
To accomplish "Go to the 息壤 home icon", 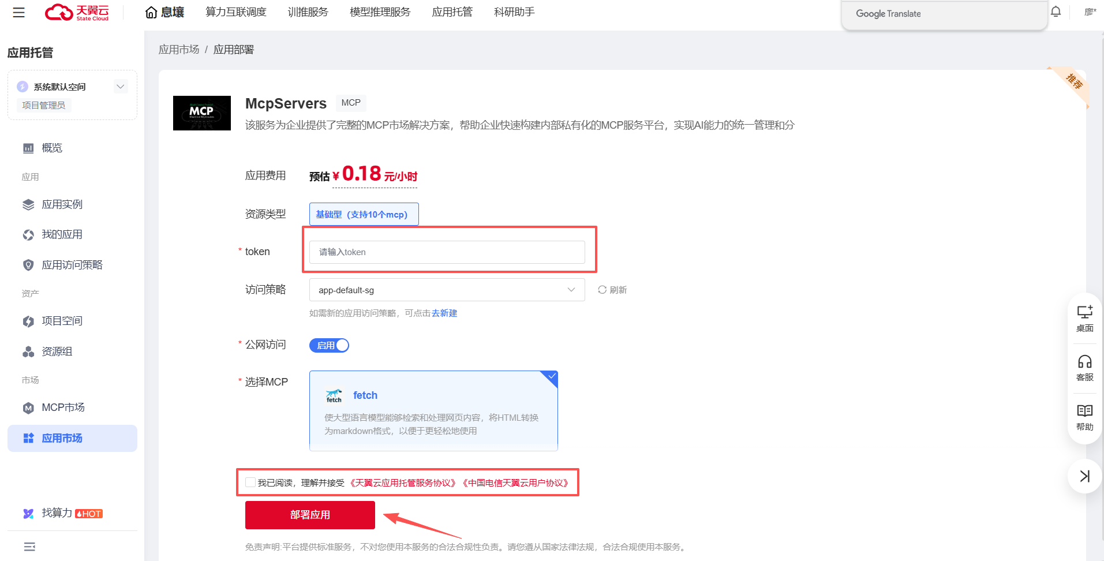I will (151, 12).
